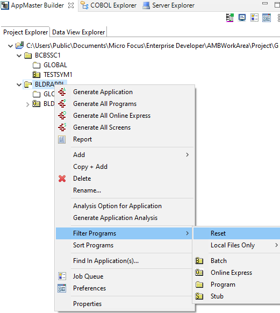
Task: Click the BCBSSC1 folder icon
Action: (28, 55)
